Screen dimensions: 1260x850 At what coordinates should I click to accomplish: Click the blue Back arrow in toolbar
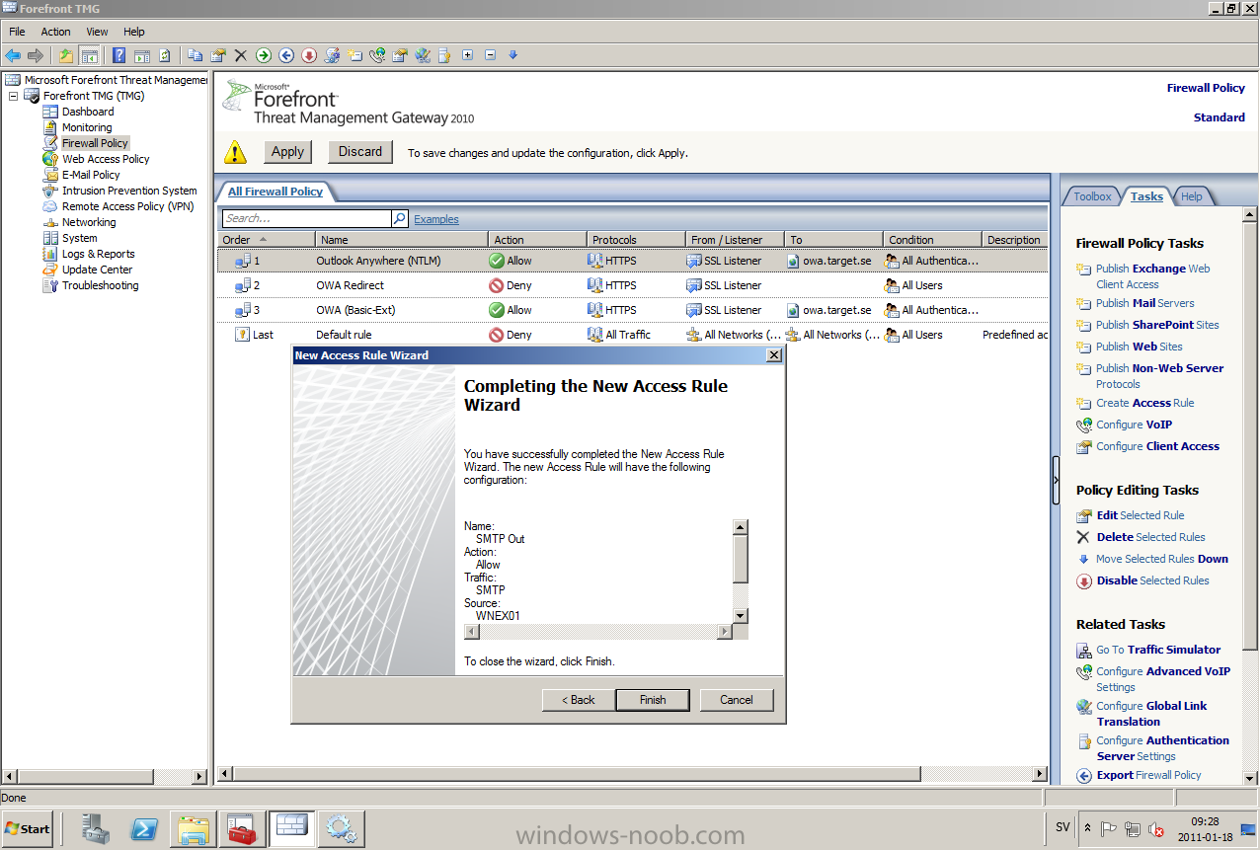[13, 55]
